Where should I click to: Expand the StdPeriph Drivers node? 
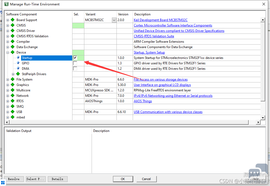[13, 74]
